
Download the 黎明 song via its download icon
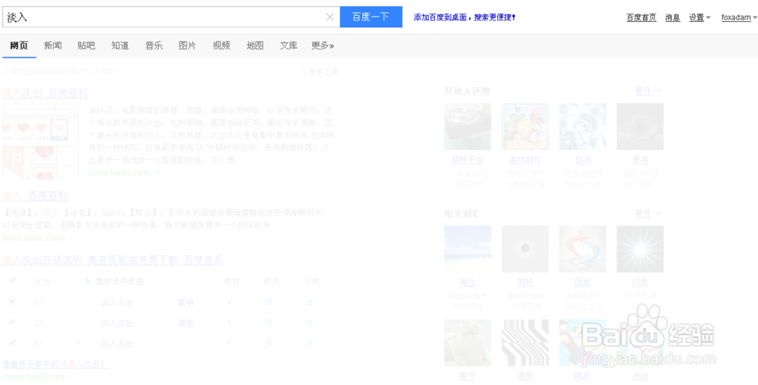point(310,302)
